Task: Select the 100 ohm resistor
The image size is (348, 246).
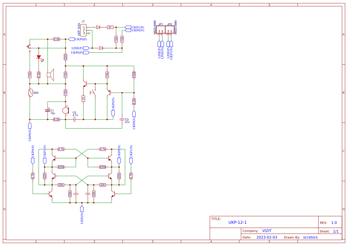Action: [x=30, y=75]
